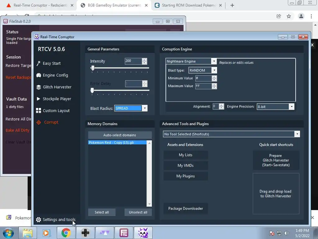Open Glitch Harvester layers icon
This screenshot has width=318, height=239.
click(39, 87)
